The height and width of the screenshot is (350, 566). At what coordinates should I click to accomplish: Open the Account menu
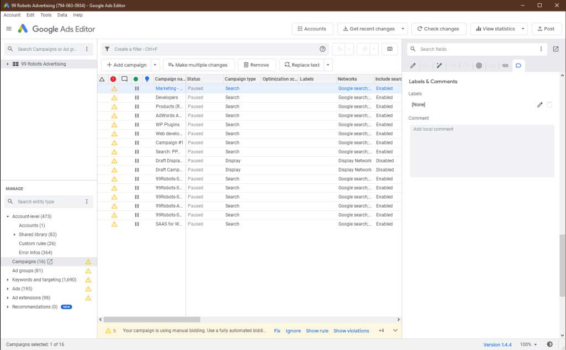(x=12, y=15)
